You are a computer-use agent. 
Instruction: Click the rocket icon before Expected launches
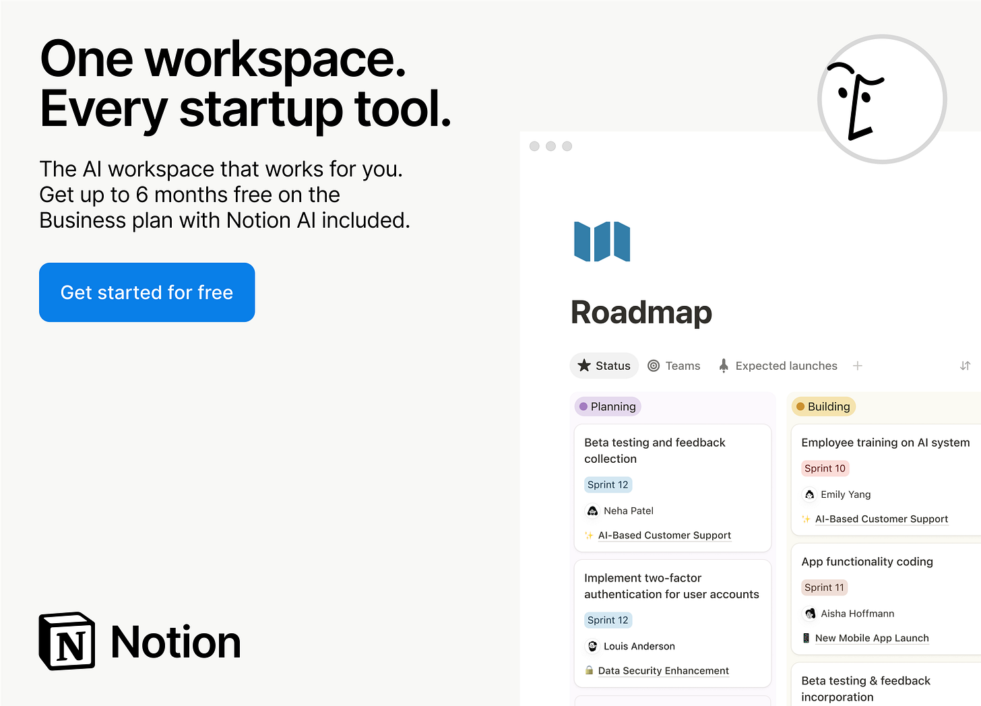(x=723, y=365)
